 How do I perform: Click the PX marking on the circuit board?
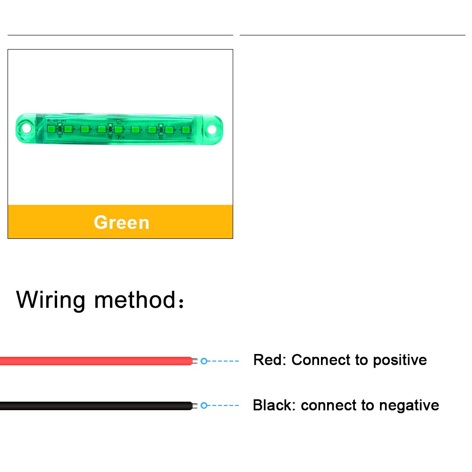tap(188, 138)
